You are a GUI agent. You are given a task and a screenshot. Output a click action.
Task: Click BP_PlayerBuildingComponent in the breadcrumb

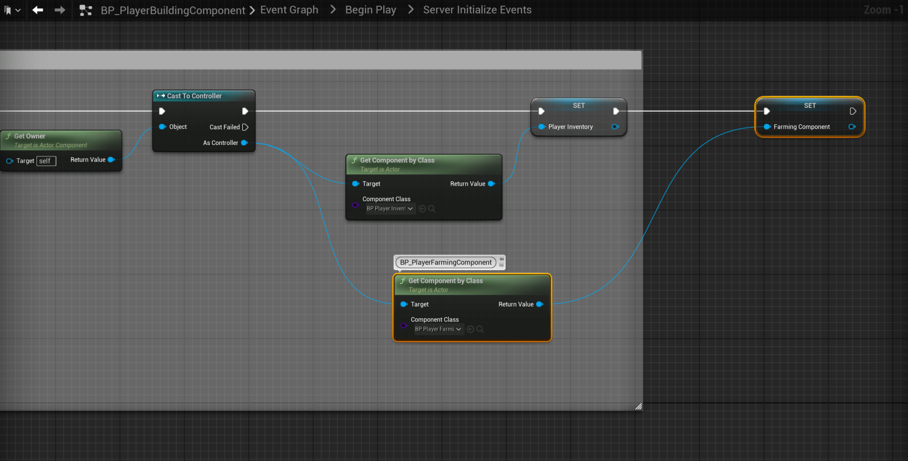pos(173,10)
